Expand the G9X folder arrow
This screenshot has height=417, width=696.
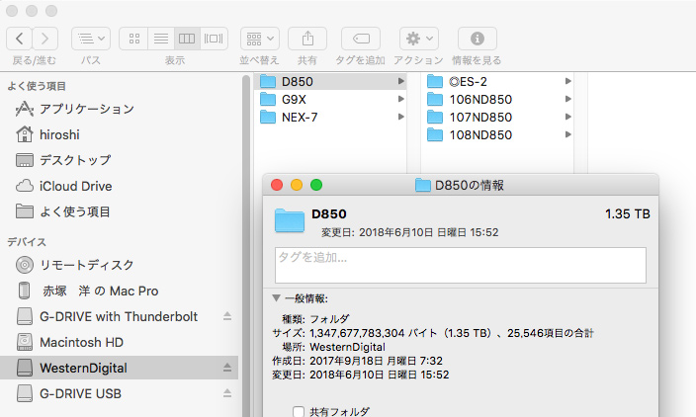(x=400, y=99)
